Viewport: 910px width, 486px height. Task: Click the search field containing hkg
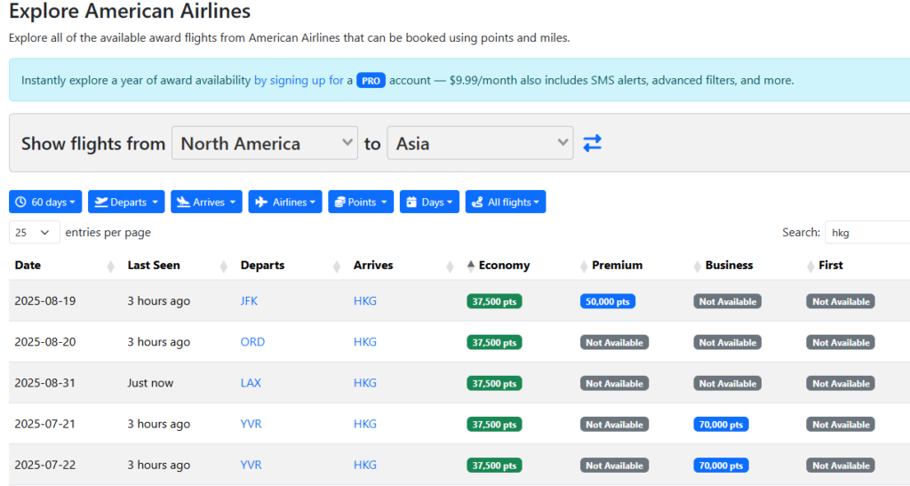coord(867,233)
